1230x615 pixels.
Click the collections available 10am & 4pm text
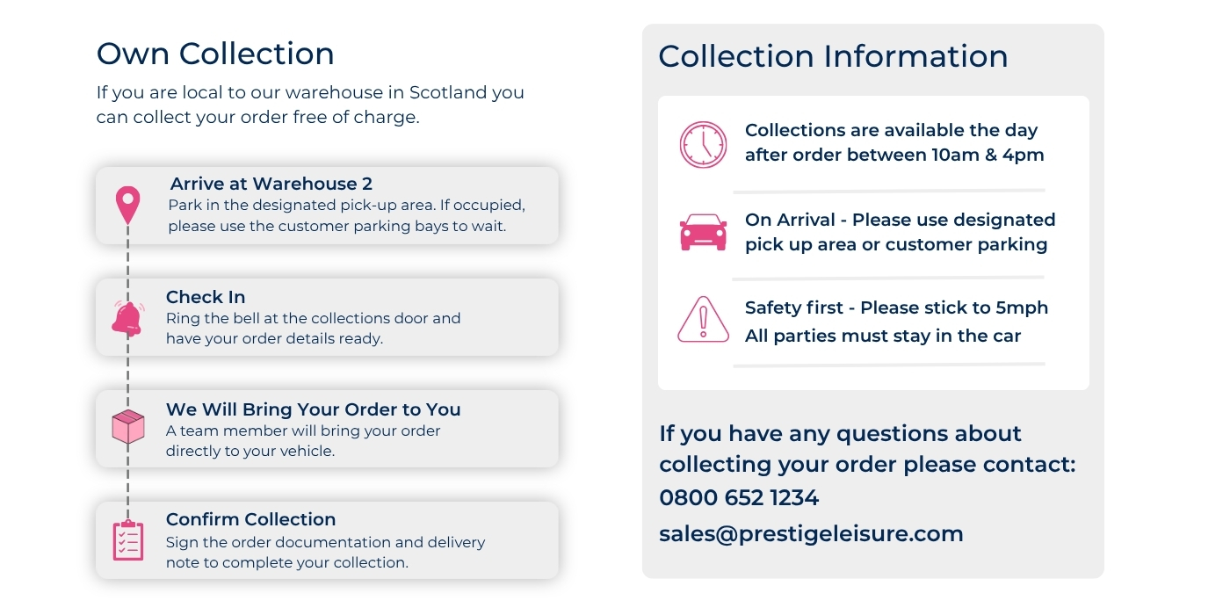(894, 143)
